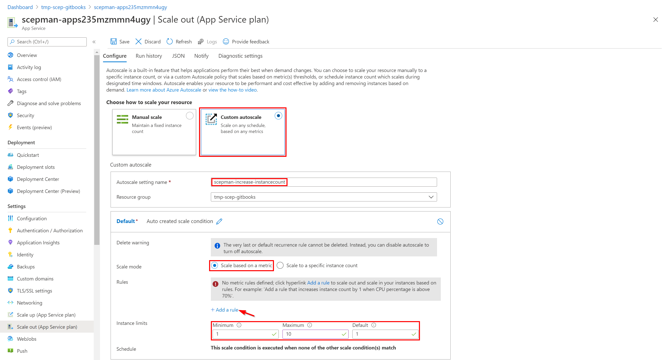Screen dimensions: 669x360
Task: Select the Custom autoscale radio option
Action: click(x=278, y=116)
